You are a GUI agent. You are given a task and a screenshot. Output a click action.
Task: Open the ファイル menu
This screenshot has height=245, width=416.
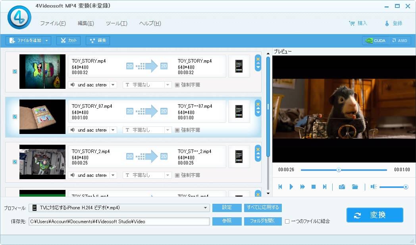(54, 23)
